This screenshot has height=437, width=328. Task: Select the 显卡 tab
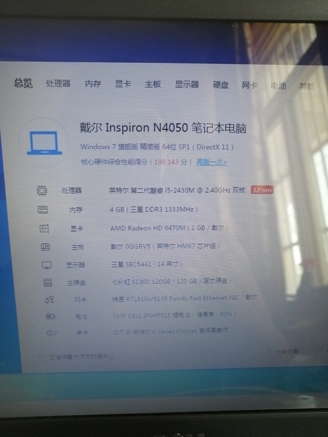click(123, 83)
